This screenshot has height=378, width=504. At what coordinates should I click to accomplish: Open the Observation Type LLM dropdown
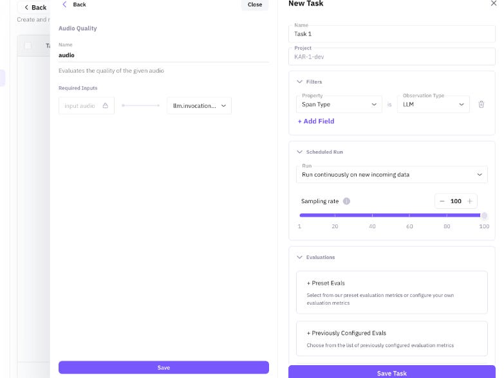pyautogui.click(x=433, y=104)
